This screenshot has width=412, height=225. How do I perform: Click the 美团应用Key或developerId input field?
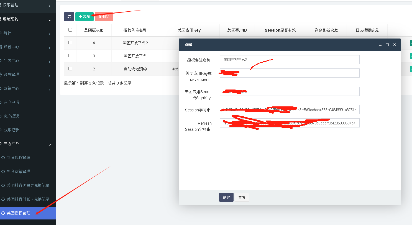(x=290, y=73)
